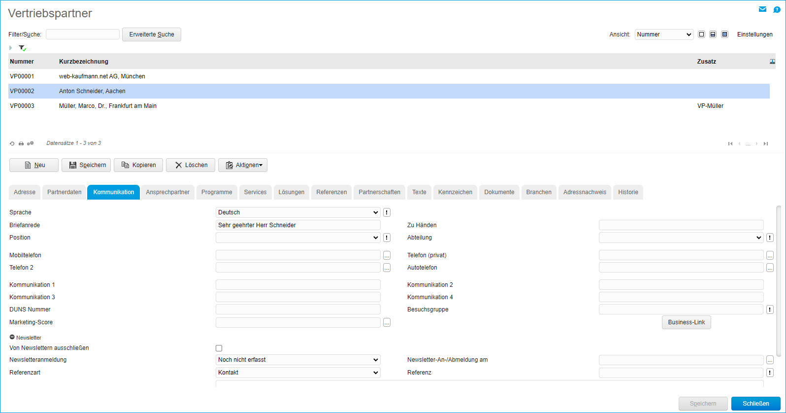The height and width of the screenshot is (413, 786).
Task: Go to first page of records
Action: [x=730, y=144]
